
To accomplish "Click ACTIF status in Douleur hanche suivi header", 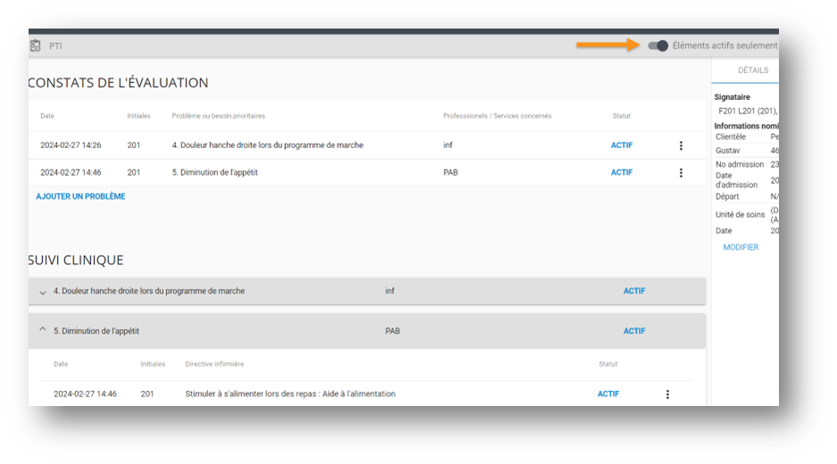I will click(x=634, y=291).
